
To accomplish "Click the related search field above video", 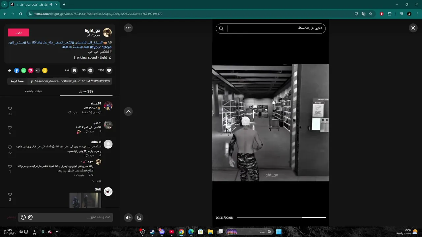I will click(x=270, y=29).
